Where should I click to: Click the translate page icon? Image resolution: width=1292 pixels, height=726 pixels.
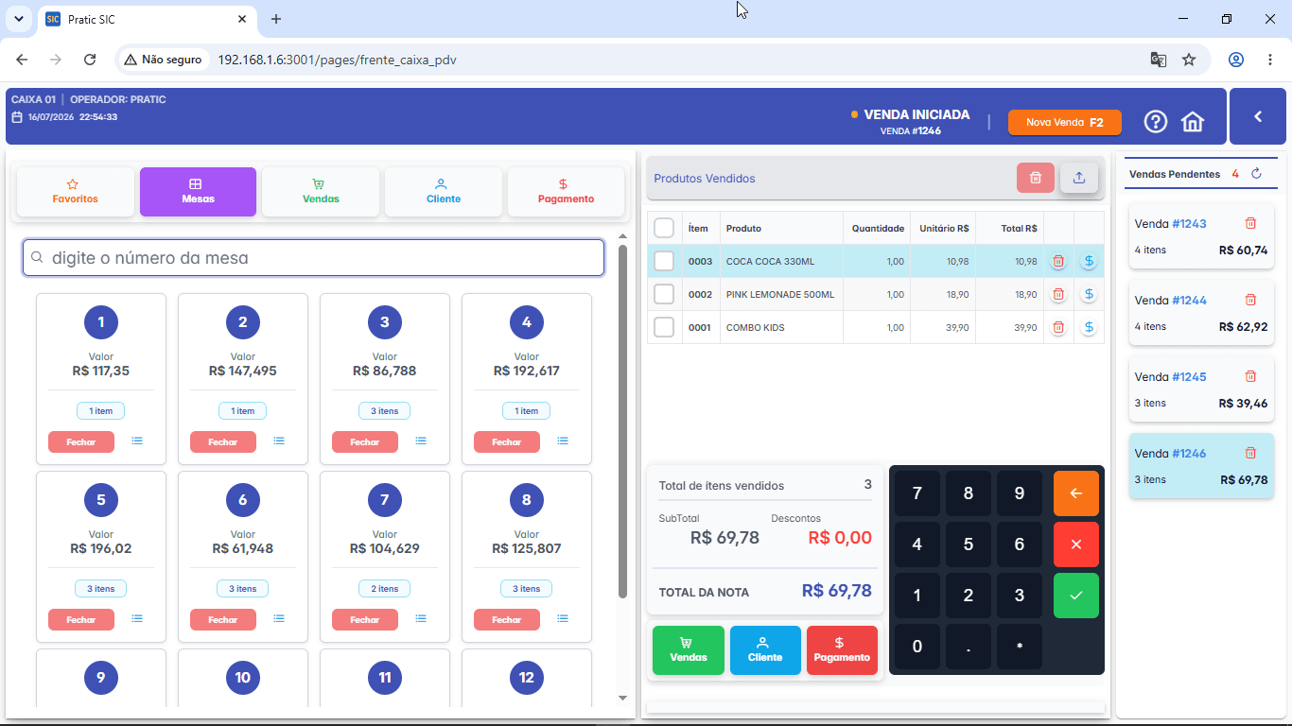point(1158,60)
